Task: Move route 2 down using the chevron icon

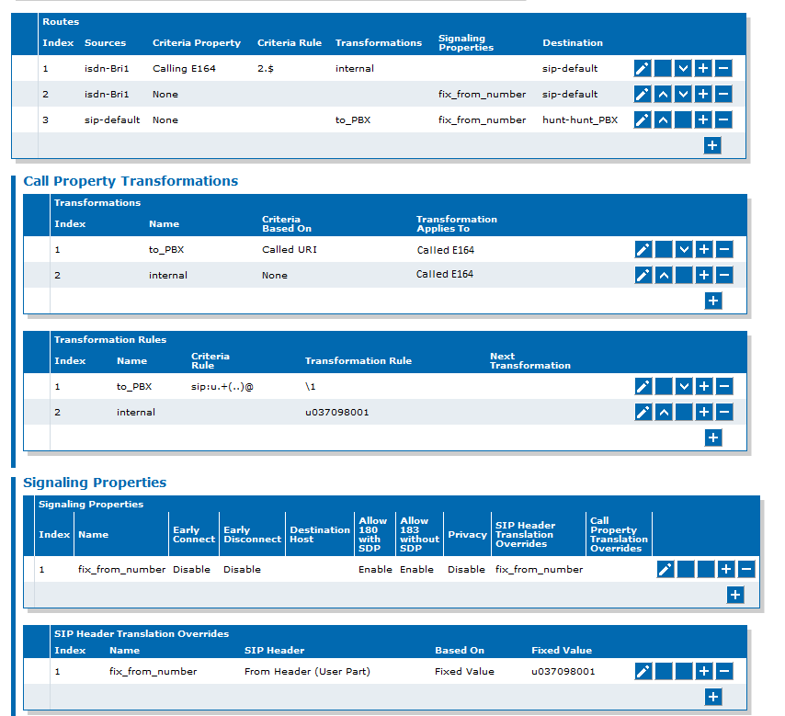Action: 683,94
